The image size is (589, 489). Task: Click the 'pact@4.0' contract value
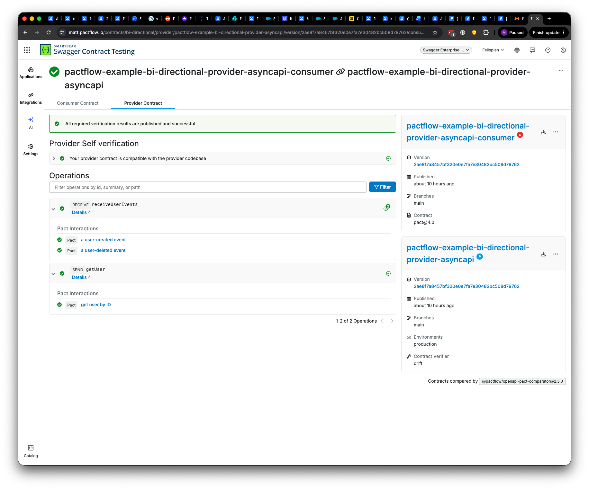pos(424,222)
